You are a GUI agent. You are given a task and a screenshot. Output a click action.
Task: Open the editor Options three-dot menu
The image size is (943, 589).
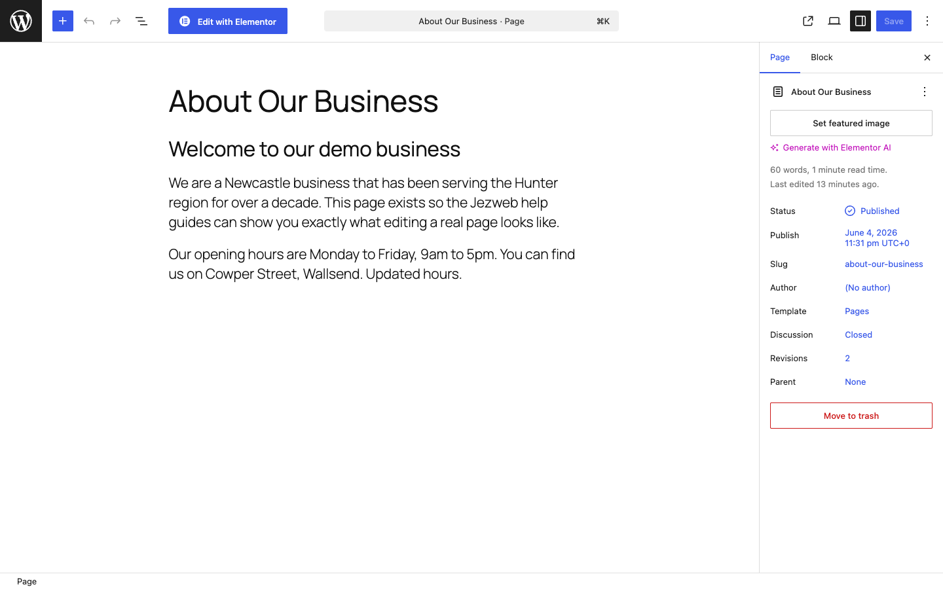(927, 21)
